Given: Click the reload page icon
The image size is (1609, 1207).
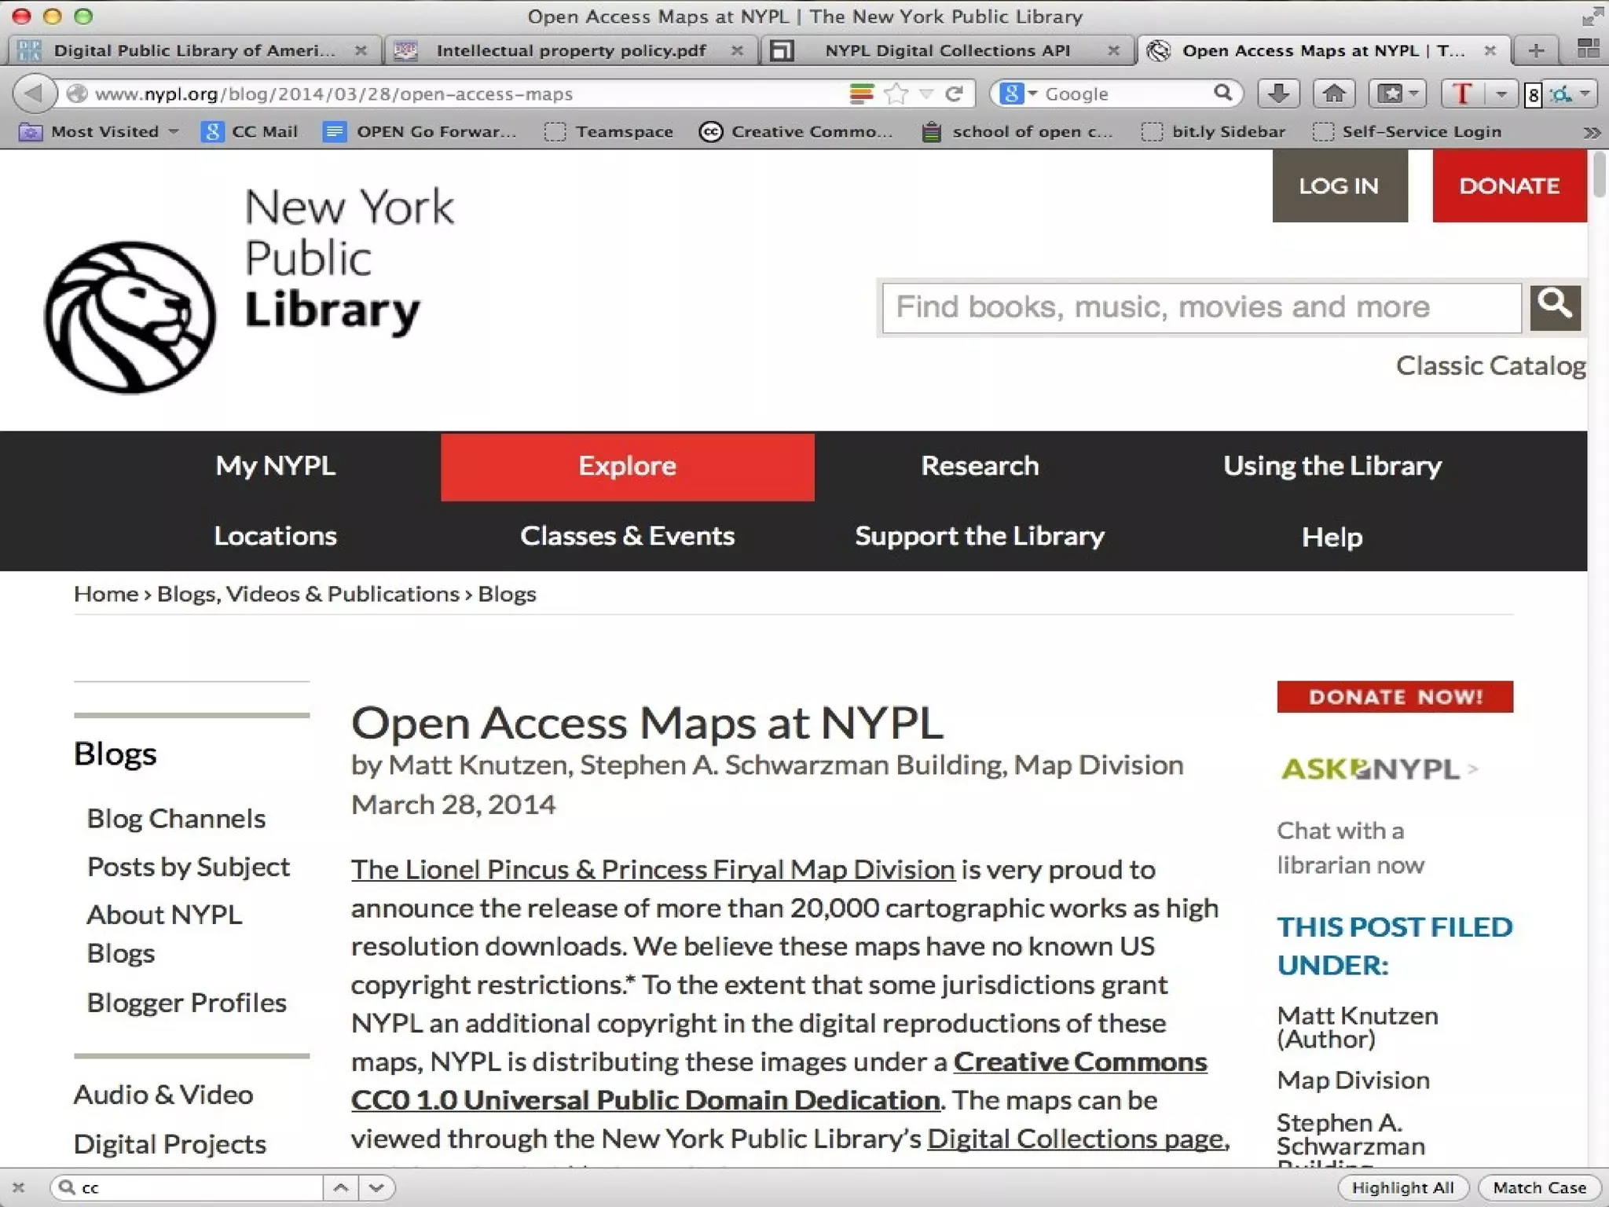Looking at the screenshot, I should pyautogui.click(x=955, y=94).
